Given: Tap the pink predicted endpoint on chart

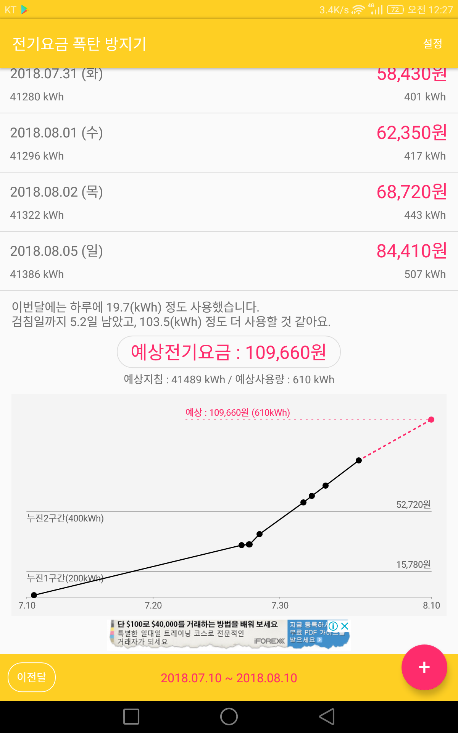Looking at the screenshot, I should point(431,420).
